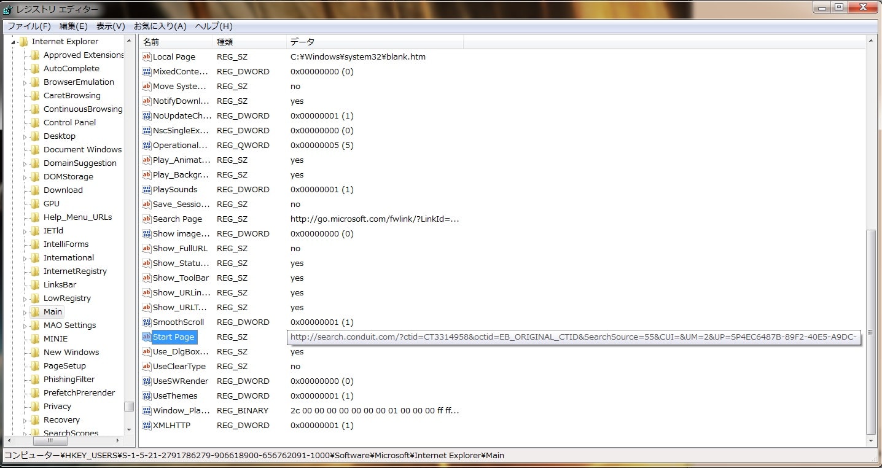Click the PhishingFilter key folder icon
882x468 pixels.
(36, 379)
